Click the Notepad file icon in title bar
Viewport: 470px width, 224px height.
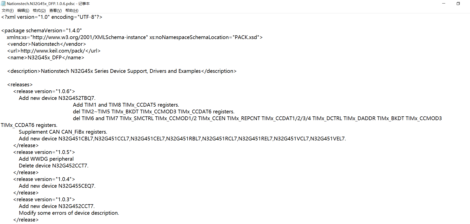[3, 4]
